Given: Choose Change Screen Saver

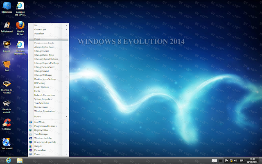Looking at the screenshot, I should 48,67.
